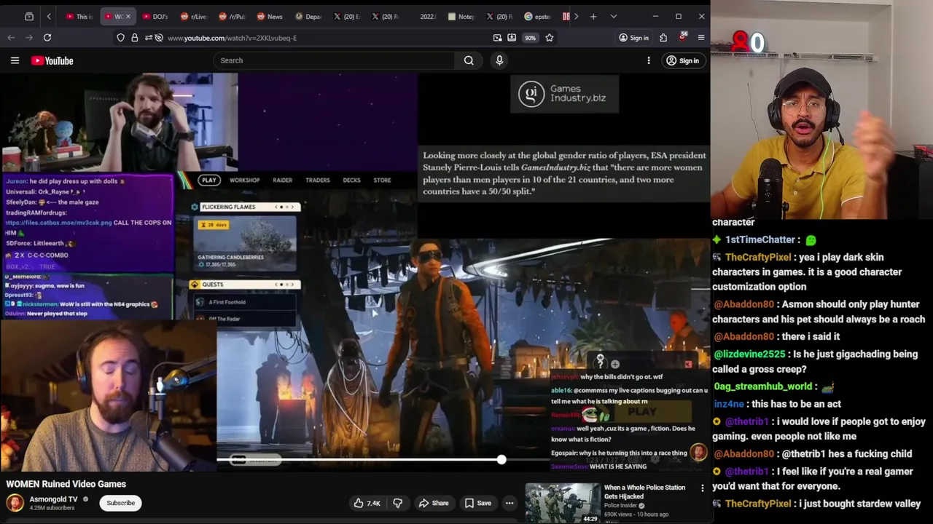
Task: Open Asmongold TV channel avatar
Action: pyautogui.click(x=15, y=503)
